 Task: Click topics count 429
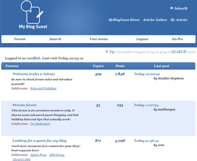click(98, 74)
